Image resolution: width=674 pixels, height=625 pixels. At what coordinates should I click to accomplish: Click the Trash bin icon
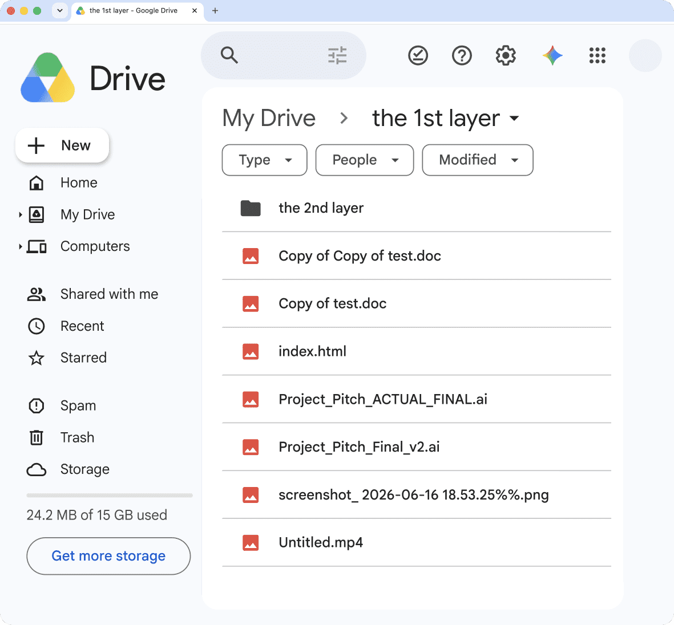(37, 437)
